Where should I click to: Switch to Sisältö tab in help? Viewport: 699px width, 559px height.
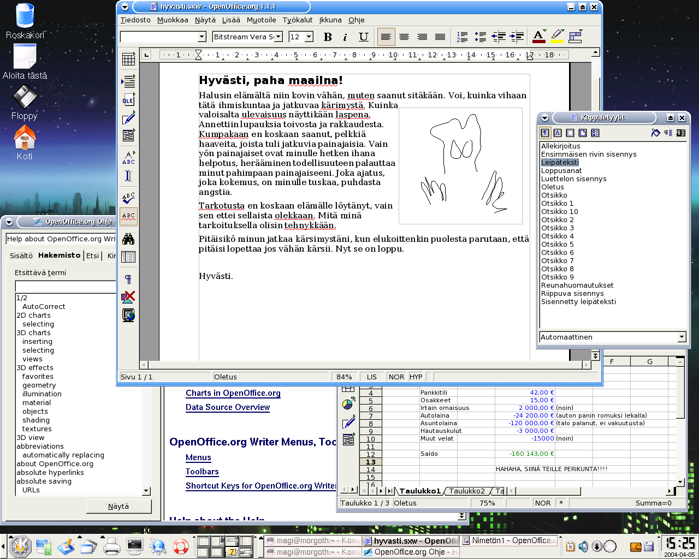(x=21, y=255)
